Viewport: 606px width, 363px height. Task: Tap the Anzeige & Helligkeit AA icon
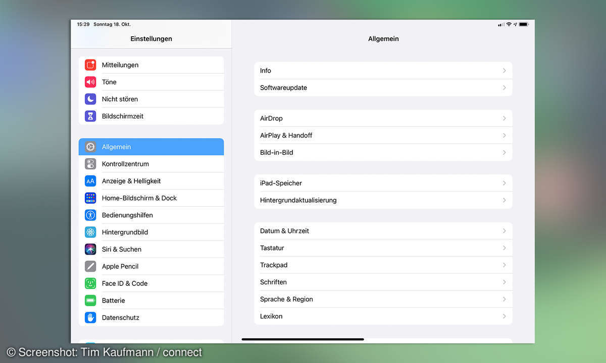pos(90,181)
